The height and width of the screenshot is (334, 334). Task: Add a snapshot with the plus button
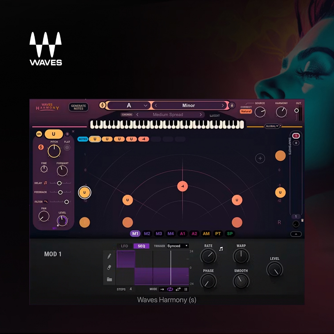click(x=296, y=143)
